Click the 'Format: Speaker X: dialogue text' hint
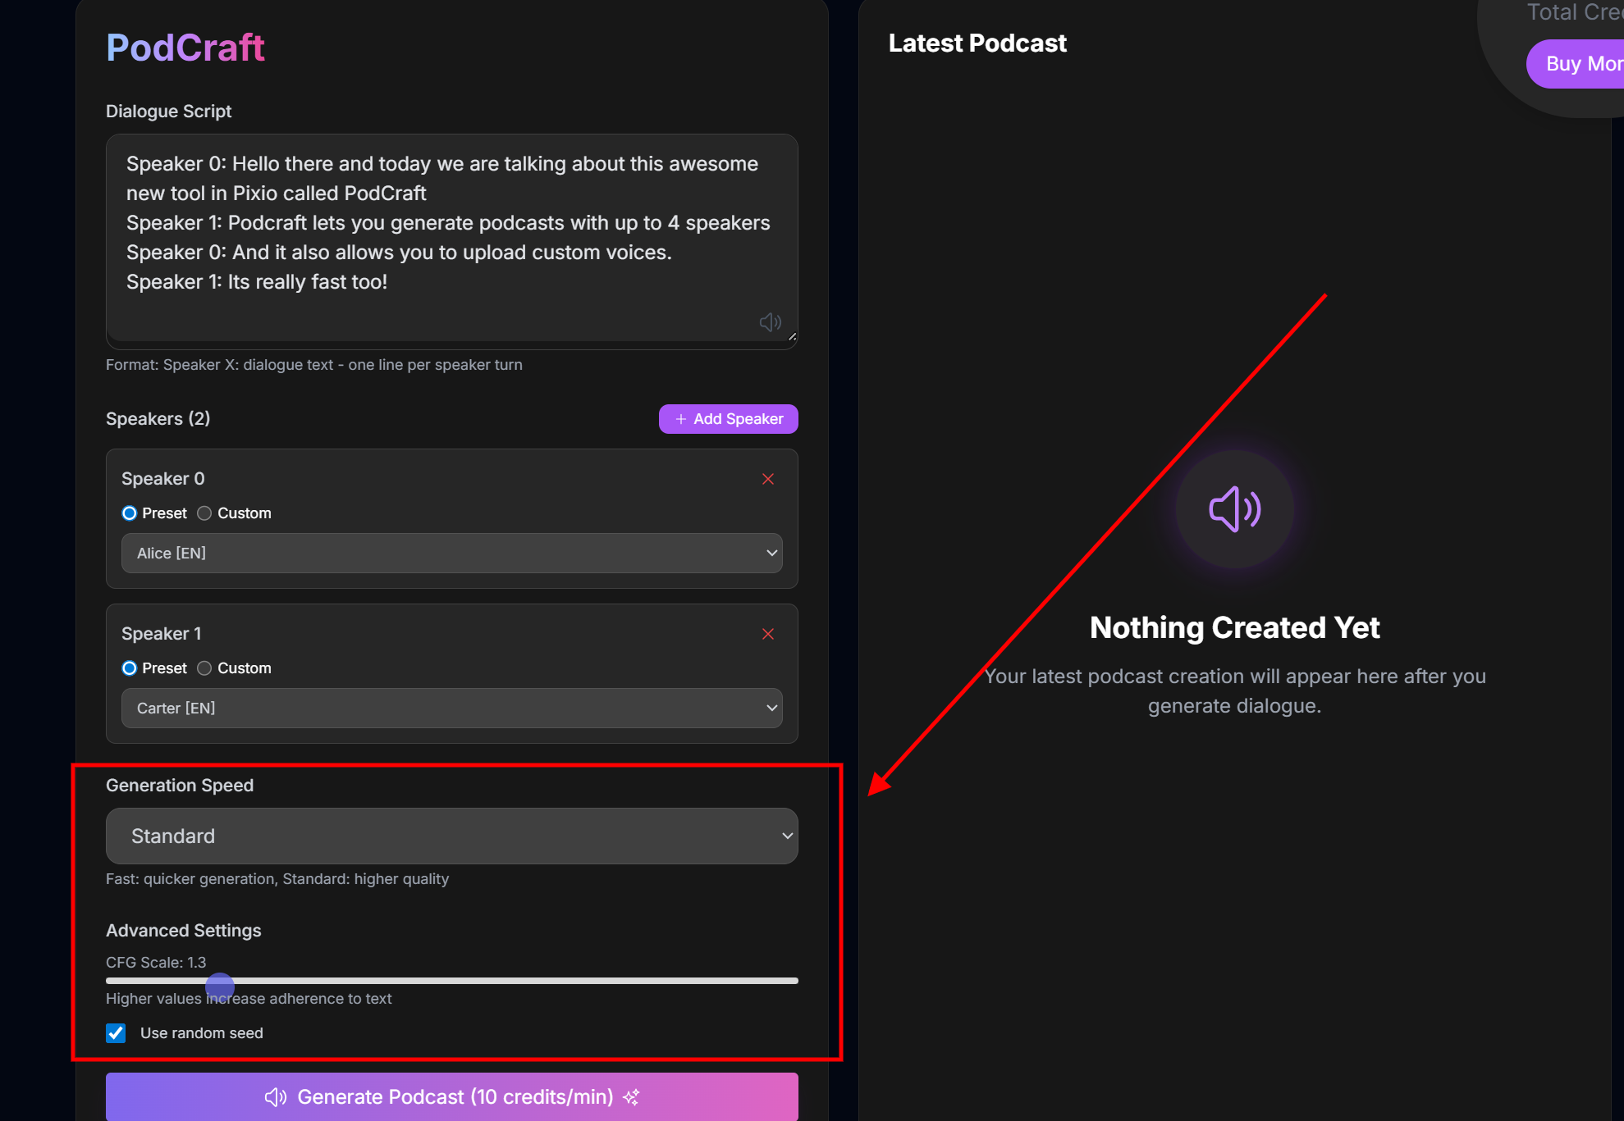Image resolution: width=1624 pixels, height=1121 pixels. coord(314,365)
